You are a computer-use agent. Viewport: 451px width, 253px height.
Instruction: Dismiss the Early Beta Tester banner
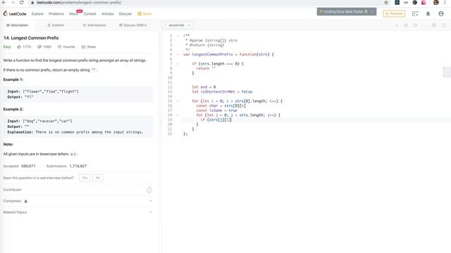(372, 11)
